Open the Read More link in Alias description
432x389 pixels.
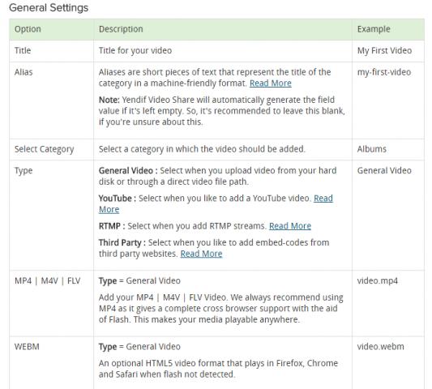(x=270, y=83)
